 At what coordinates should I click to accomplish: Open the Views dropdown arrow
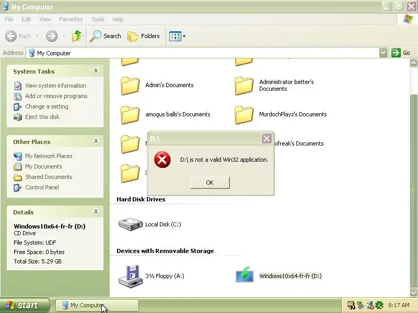pos(184,36)
